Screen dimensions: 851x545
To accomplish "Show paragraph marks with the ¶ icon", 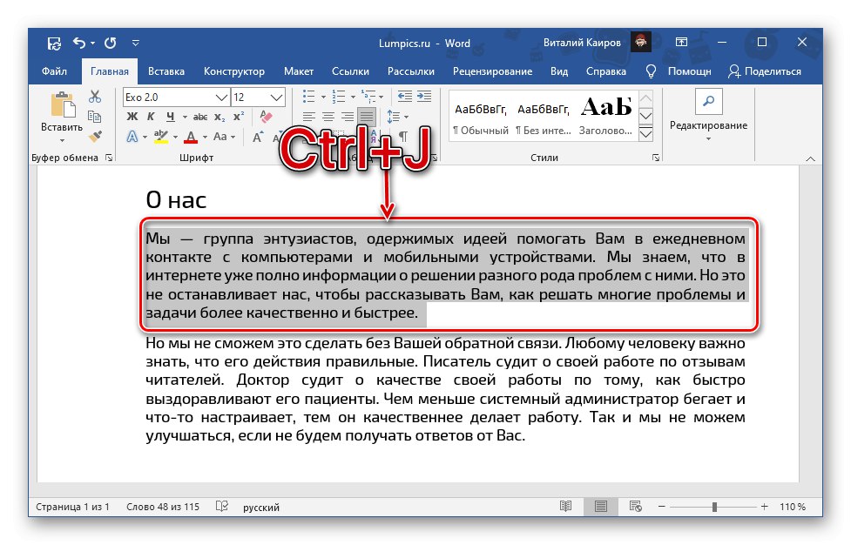I will (402, 136).
